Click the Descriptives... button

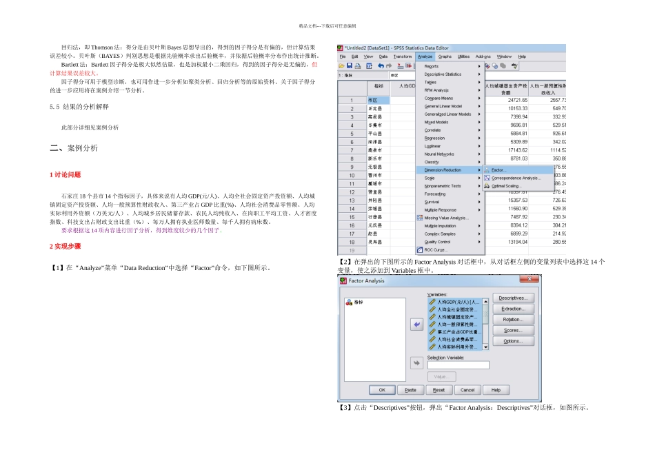513,298
